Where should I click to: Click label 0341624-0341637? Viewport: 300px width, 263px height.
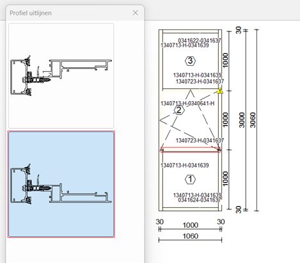coord(200,200)
